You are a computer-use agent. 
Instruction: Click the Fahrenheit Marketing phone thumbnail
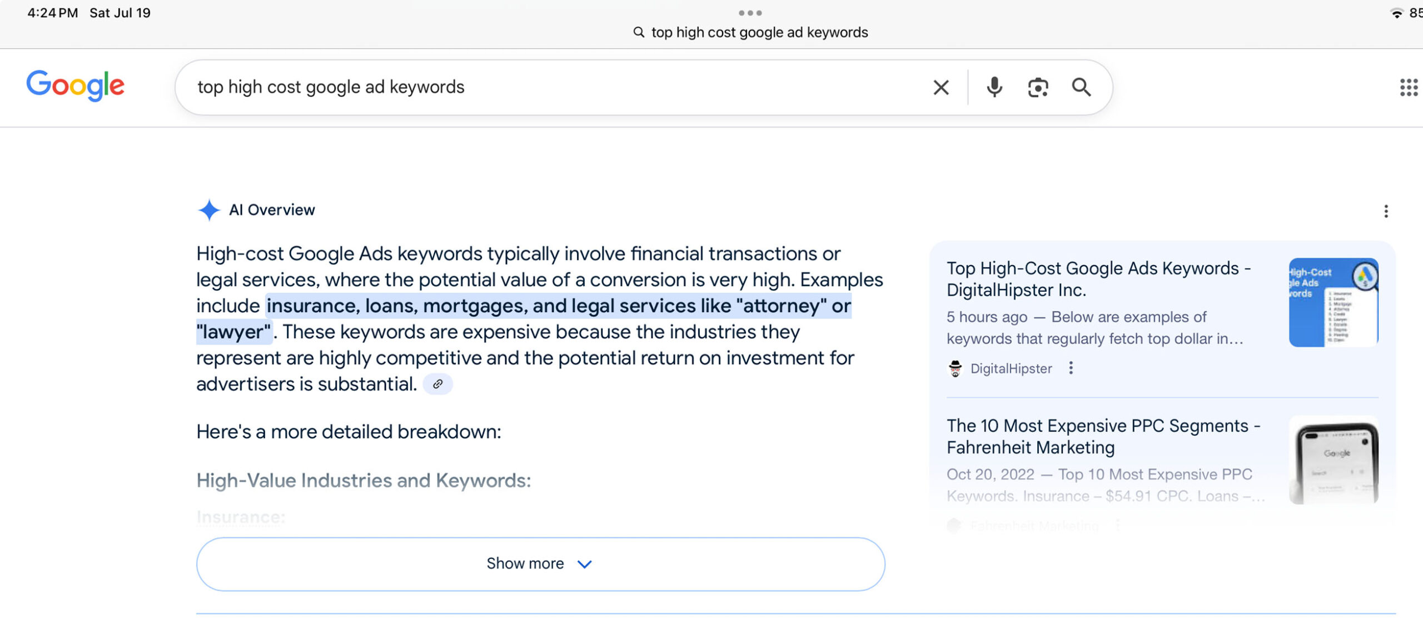1333,460
